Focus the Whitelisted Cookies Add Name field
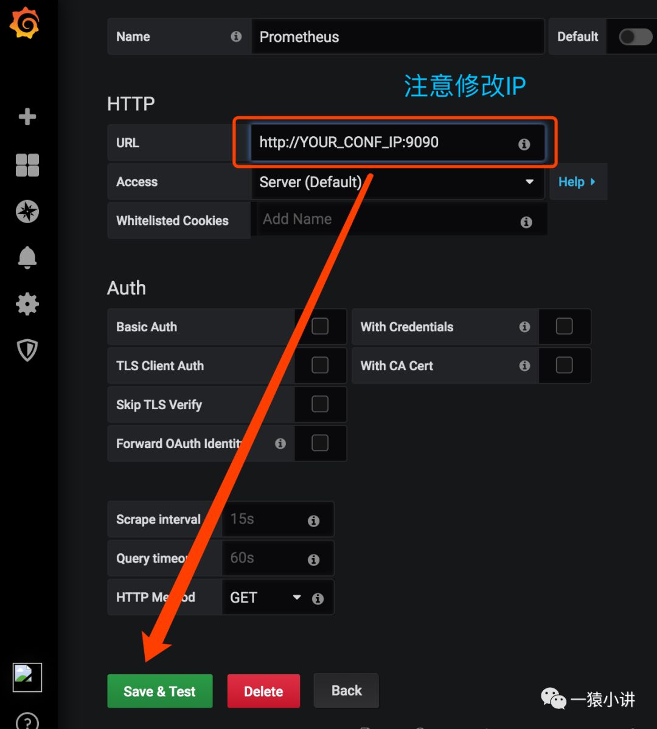 click(x=398, y=219)
